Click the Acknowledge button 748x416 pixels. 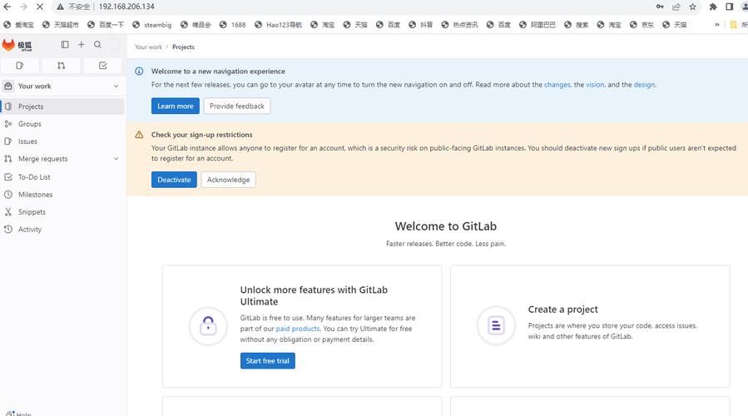228,180
